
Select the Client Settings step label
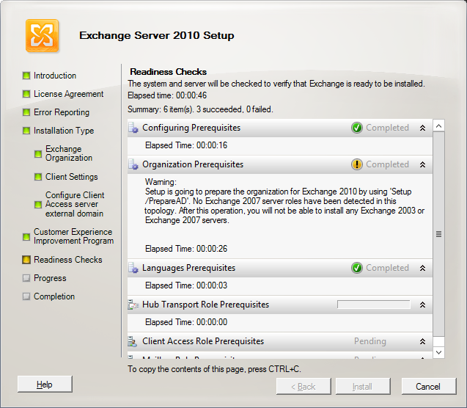(72, 177)
